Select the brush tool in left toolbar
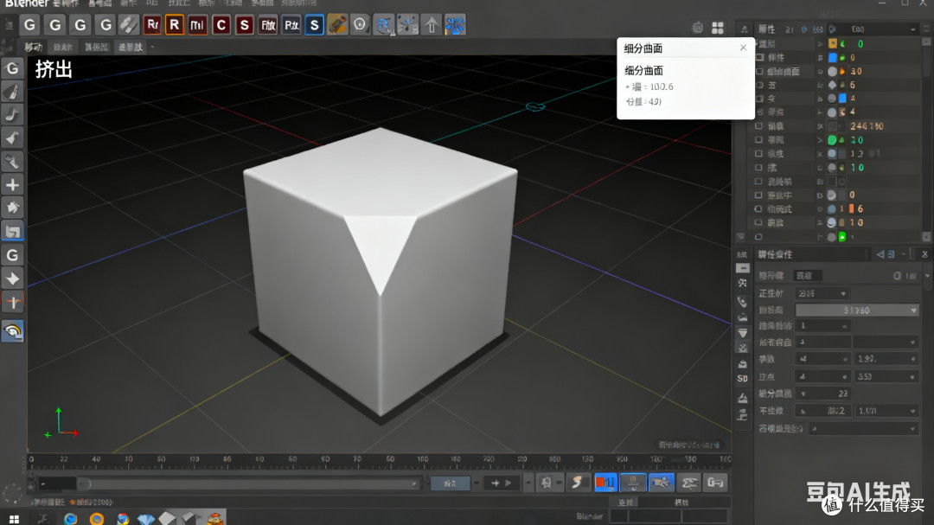Viewport: 934px width, 525px height. click(12, 92)
